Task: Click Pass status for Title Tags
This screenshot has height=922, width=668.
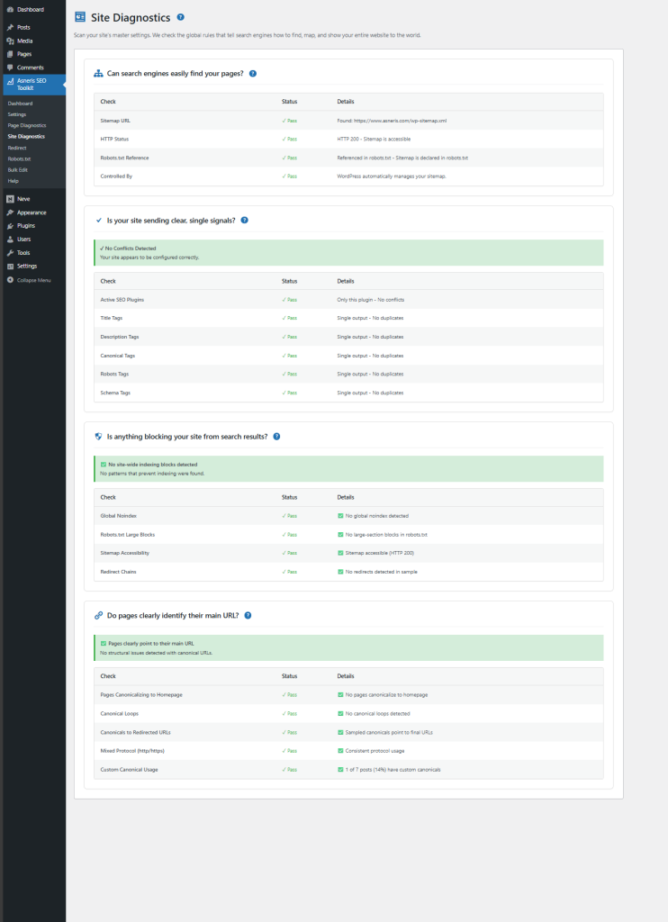Action: point(289,318)
